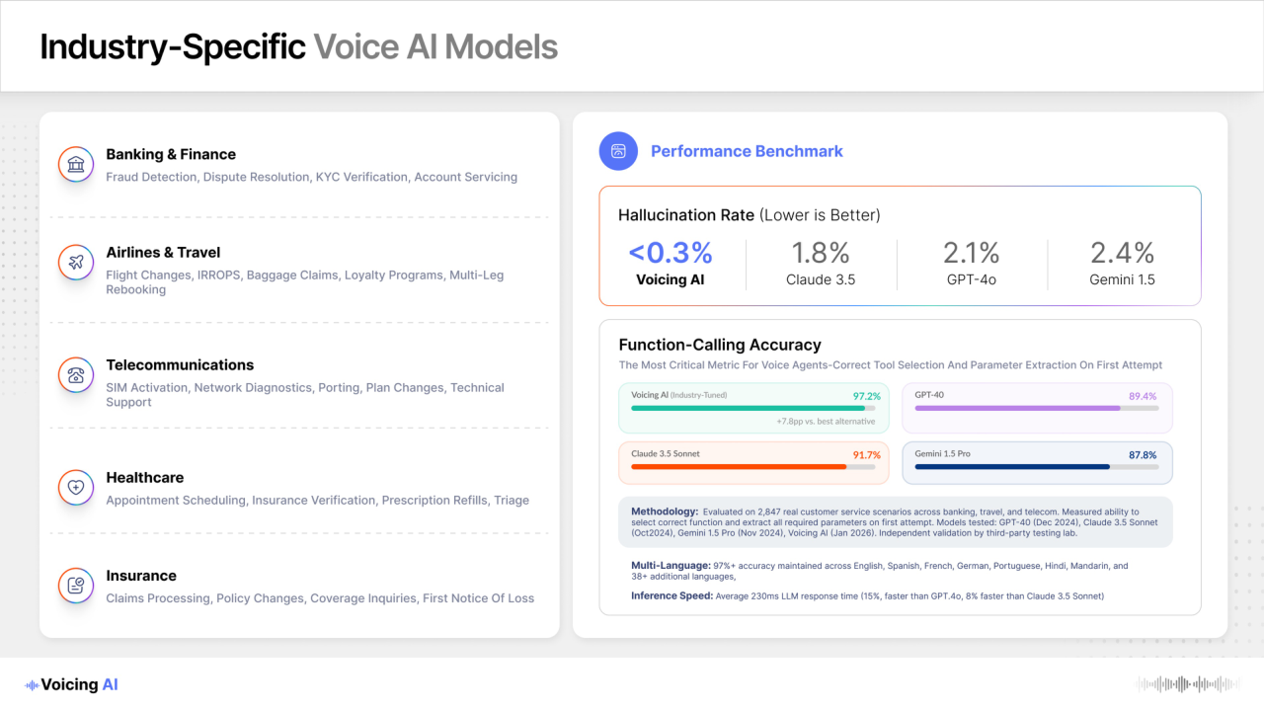This screenshot has width=1264, height=711.
Task: Click the 97.2% accuracy value
Action: tap(865, 396)
